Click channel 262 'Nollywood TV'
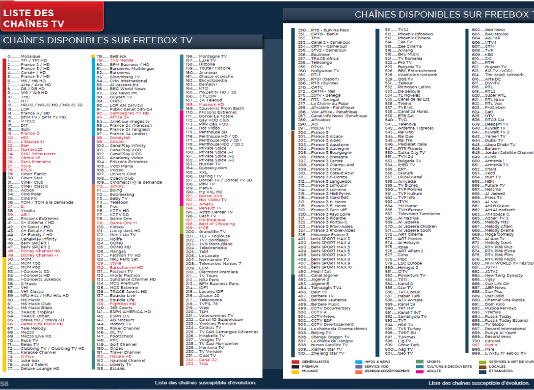Image resolution: width=534 pixels, height=390 pixels. pyautogui.click(x=319, y=71)
